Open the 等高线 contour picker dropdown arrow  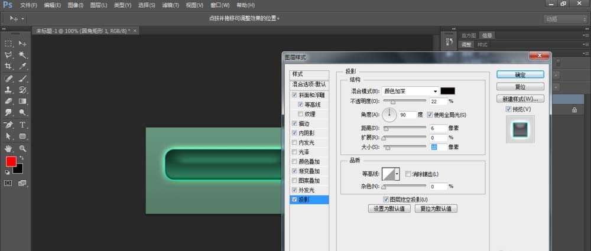[397, 174]
